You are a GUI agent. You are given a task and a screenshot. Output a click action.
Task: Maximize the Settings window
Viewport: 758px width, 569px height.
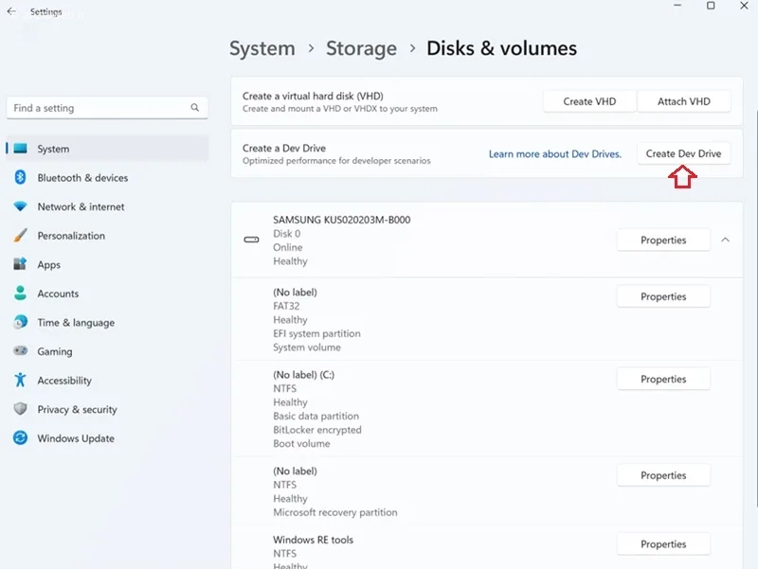pos(711,6)
